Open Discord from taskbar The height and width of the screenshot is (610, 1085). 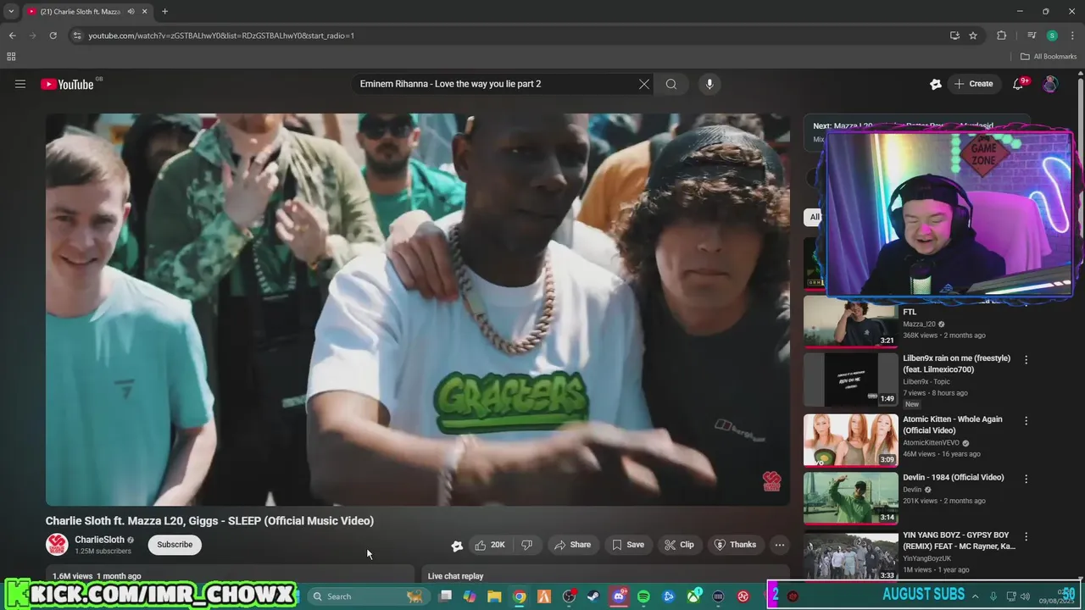(619, 596)
